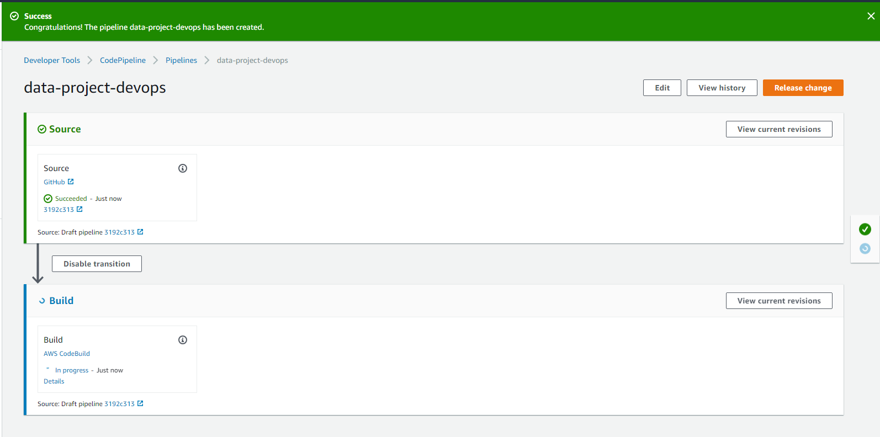
Task: Click the success checkmark icon in banner
Action: tap(14, 16)
